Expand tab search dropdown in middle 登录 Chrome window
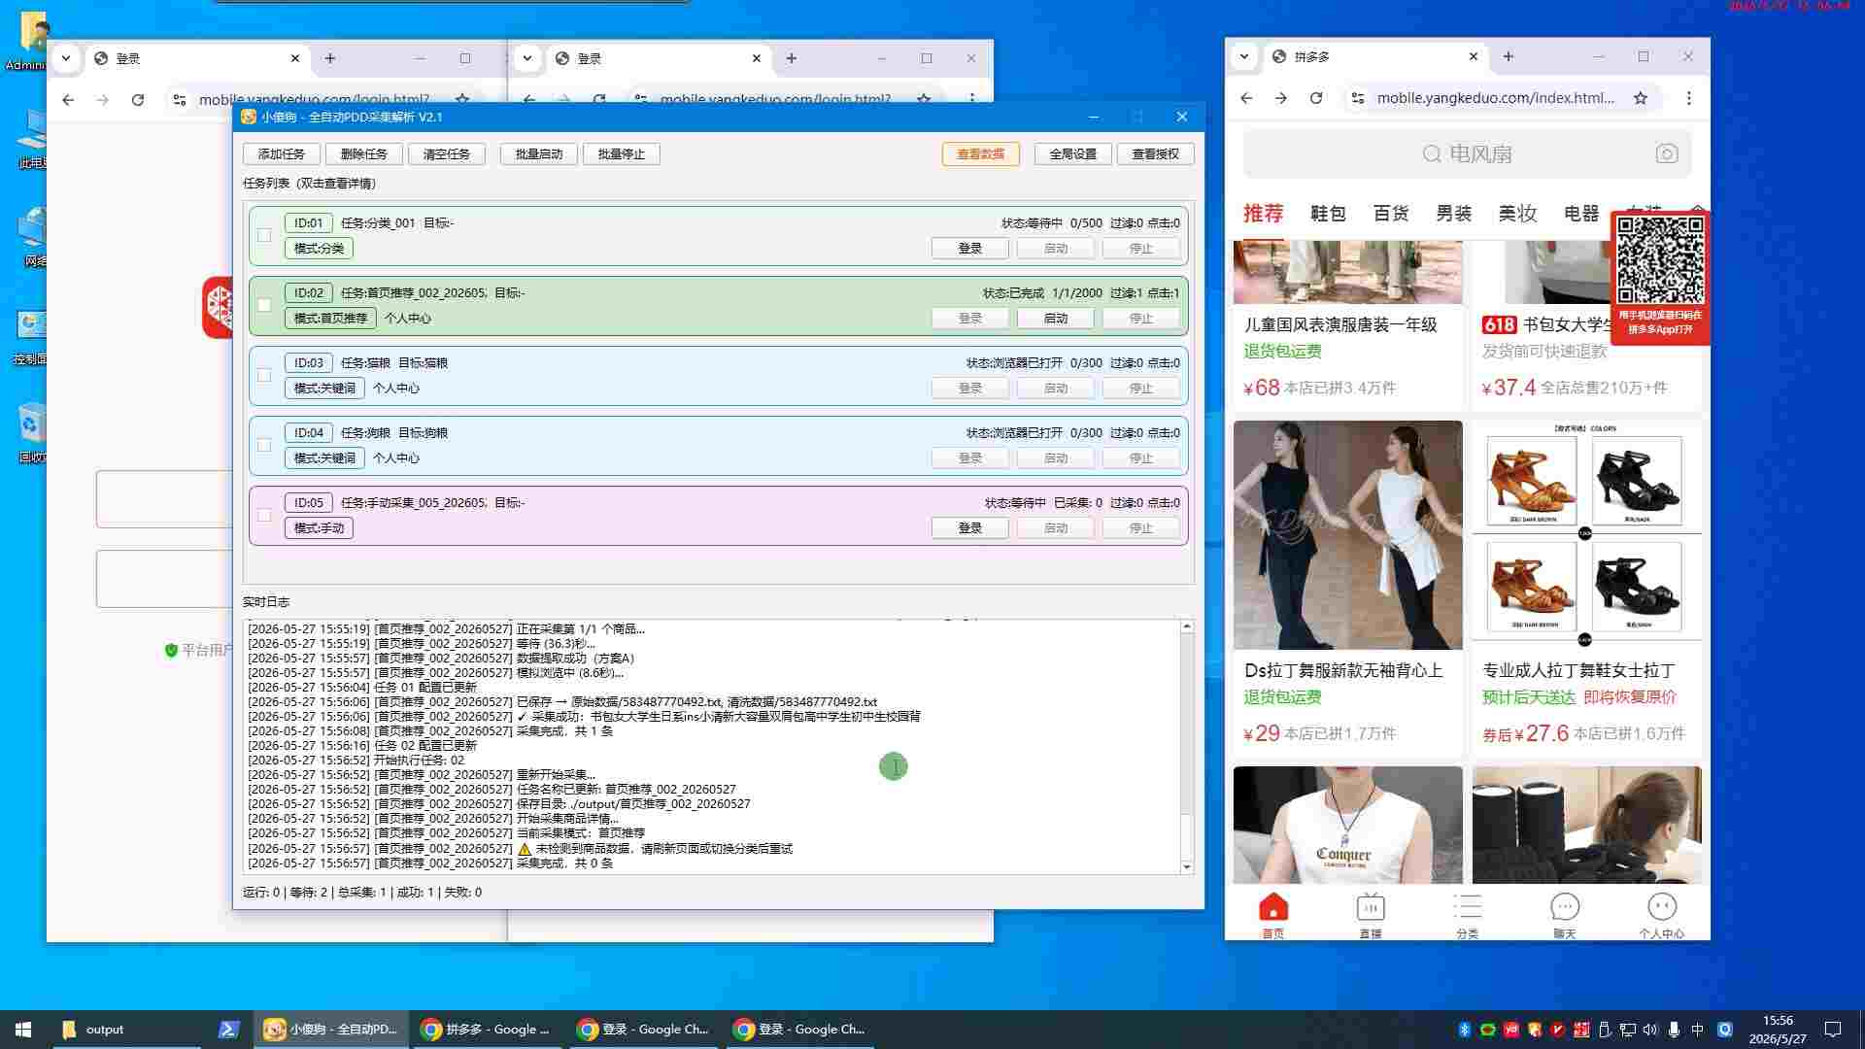Viewport: 1865px width, 1049px height. click(x=527, y=58)
